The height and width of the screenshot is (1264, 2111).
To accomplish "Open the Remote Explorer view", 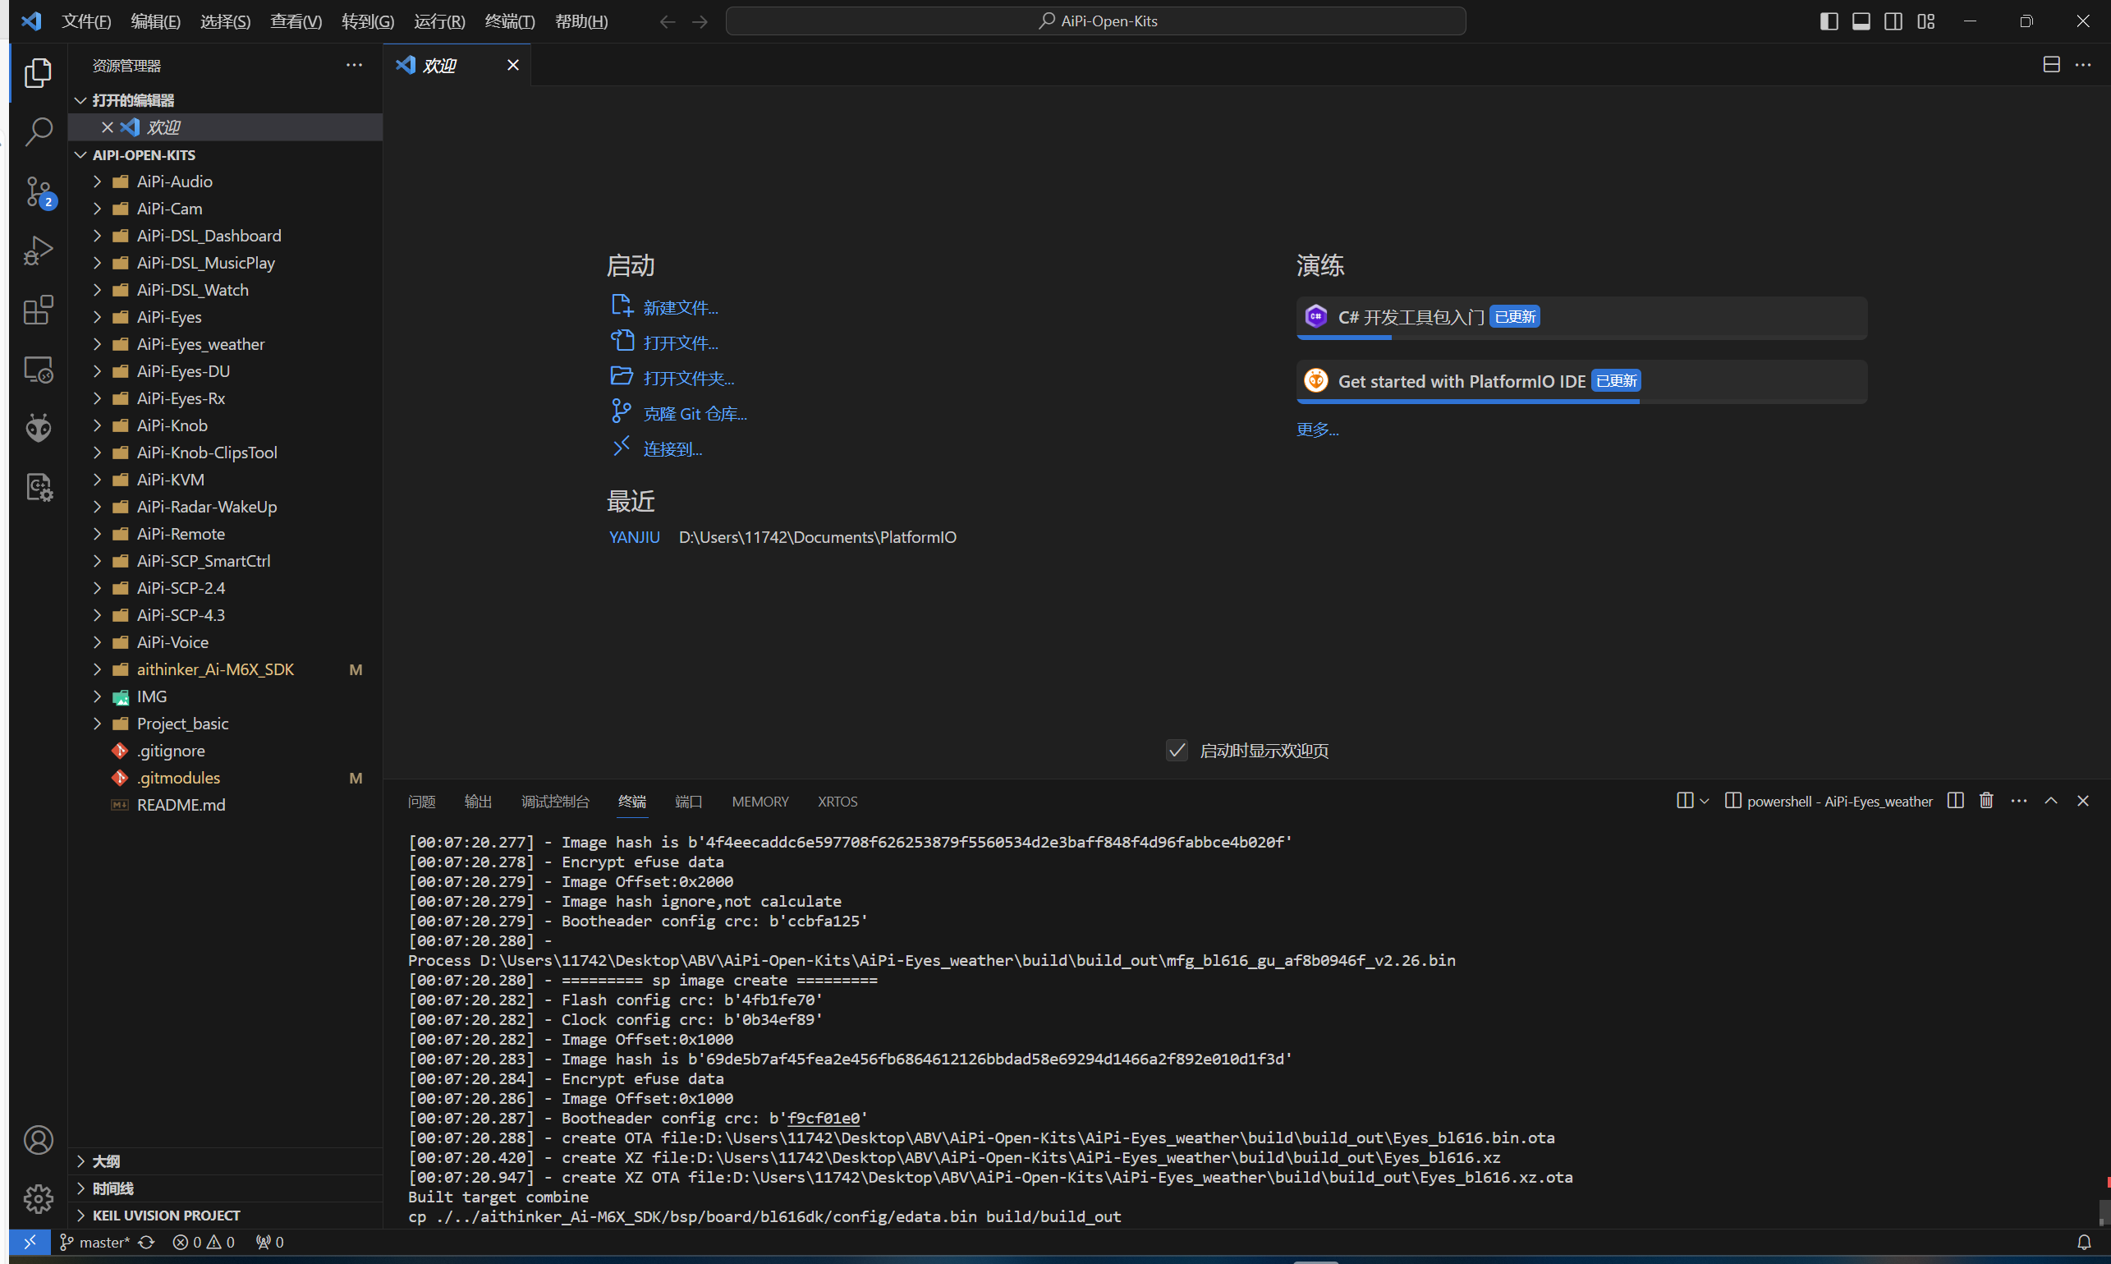I will (x=39, y=370).
